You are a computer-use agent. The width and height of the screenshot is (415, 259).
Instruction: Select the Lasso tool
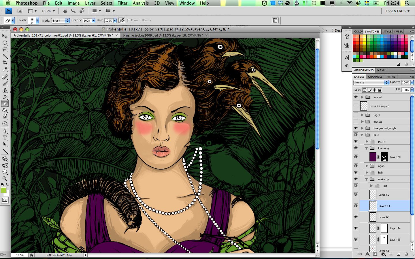5,49
